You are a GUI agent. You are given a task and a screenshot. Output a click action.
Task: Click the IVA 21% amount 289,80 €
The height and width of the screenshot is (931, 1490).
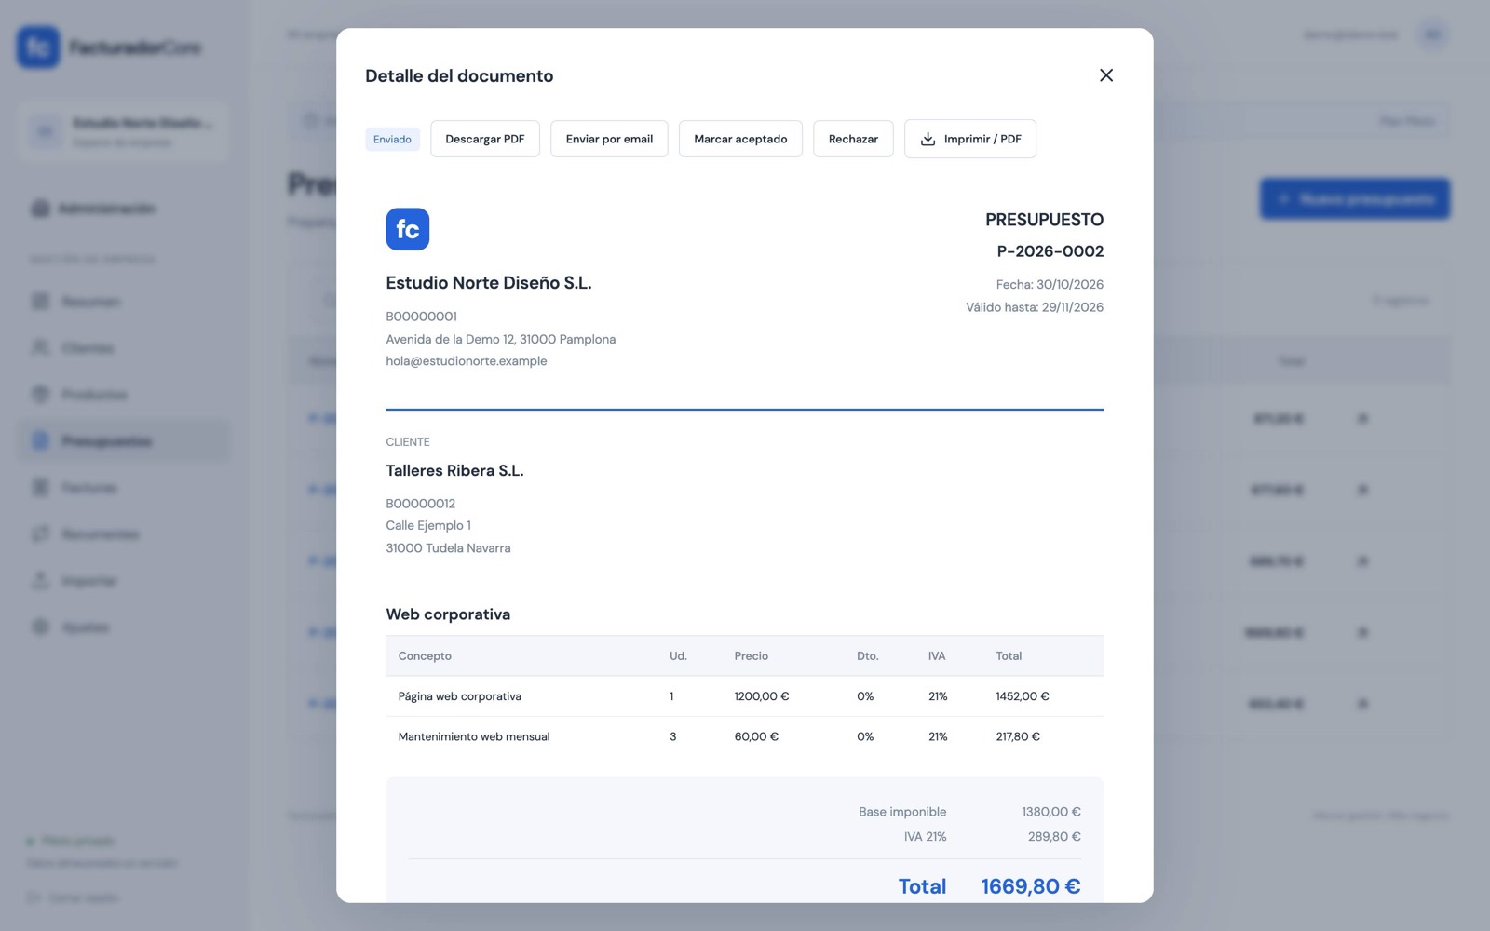point(1054,837)
